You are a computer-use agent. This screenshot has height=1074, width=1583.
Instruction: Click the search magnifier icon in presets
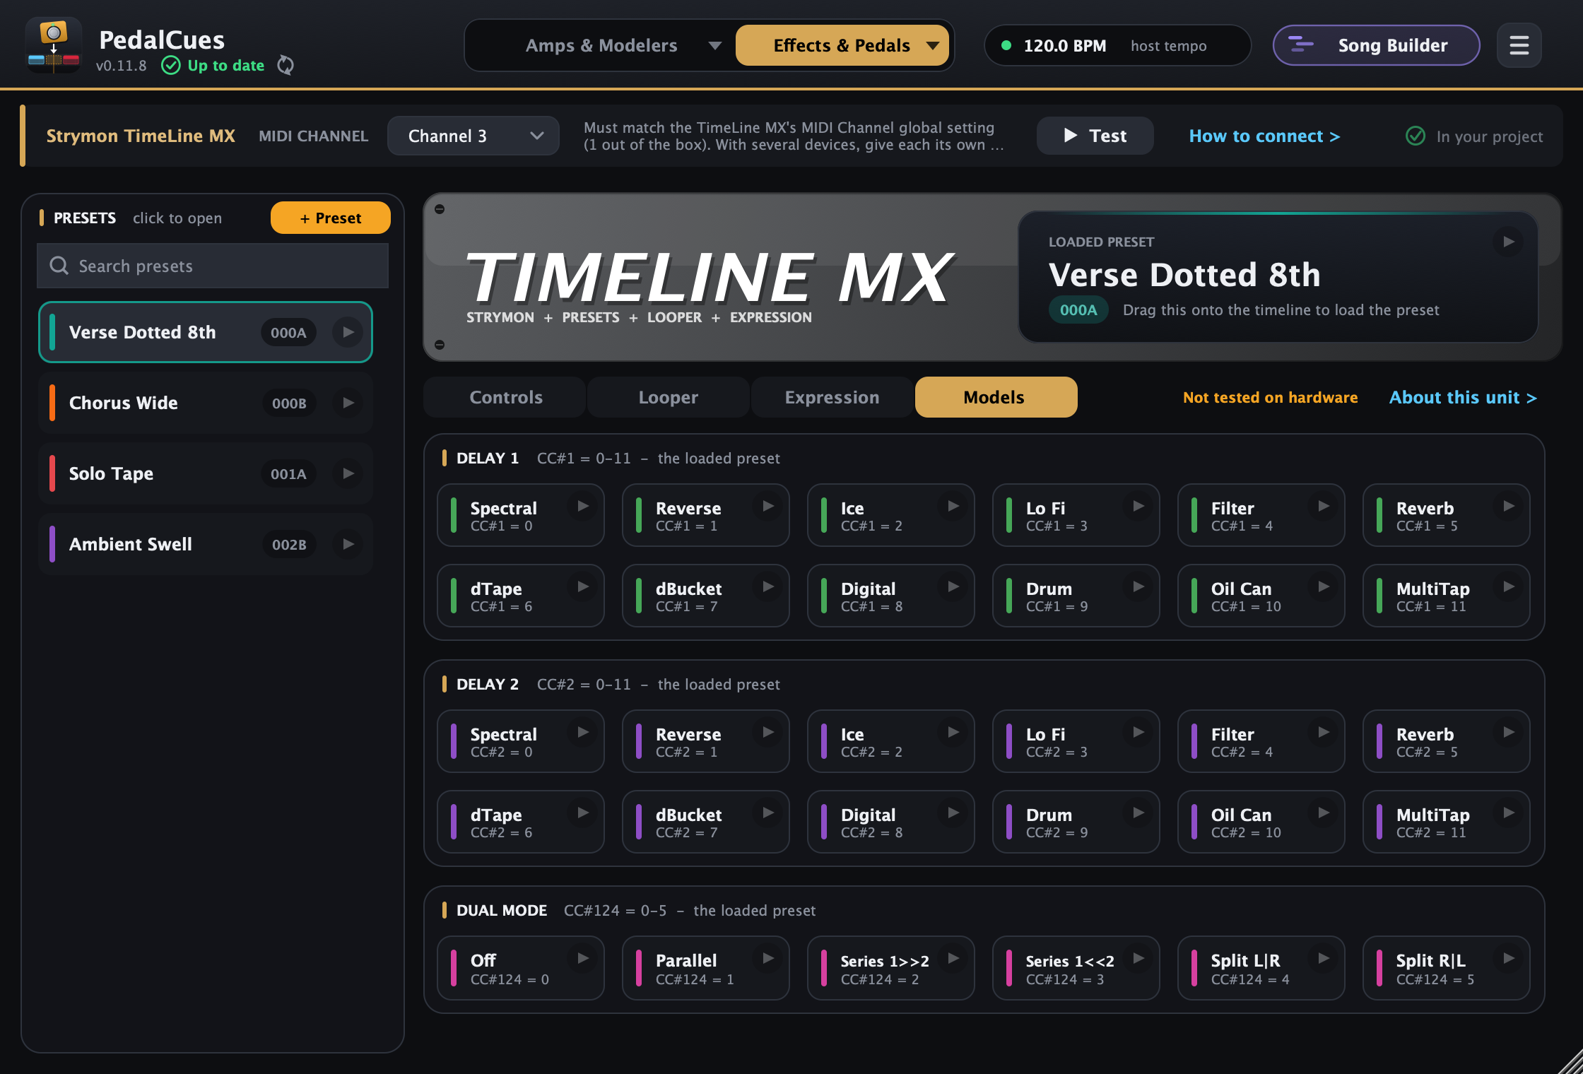point(59,266)
